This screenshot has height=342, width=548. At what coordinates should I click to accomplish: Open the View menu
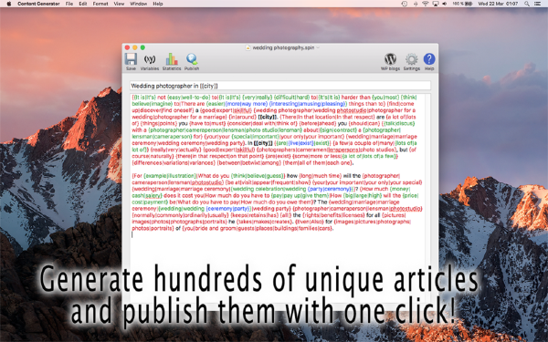(119, 4)
